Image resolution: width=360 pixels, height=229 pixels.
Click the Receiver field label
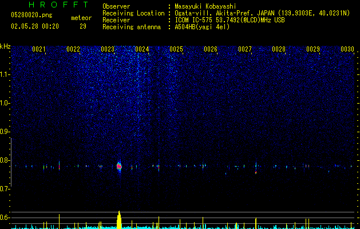tap(116, 20)
